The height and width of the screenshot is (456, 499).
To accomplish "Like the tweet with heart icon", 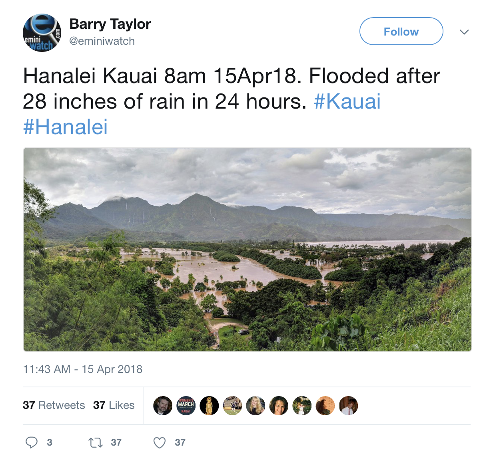I will point(160,442).
